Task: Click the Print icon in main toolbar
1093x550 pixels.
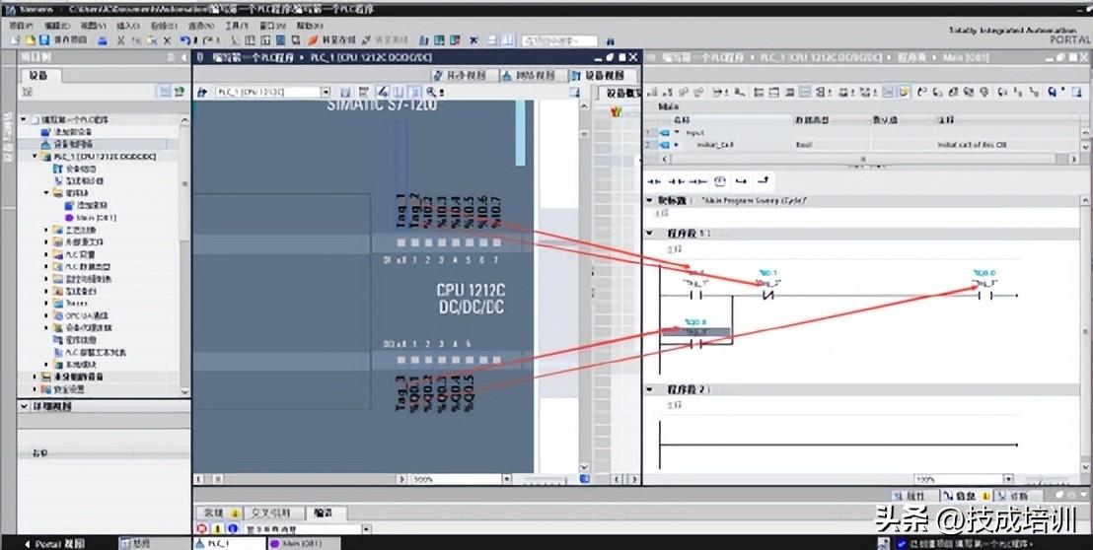Action: pos(104,40)
